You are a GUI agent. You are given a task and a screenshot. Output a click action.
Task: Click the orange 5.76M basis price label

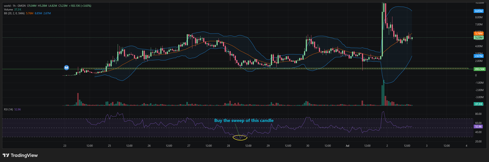[x=479, y=33]
